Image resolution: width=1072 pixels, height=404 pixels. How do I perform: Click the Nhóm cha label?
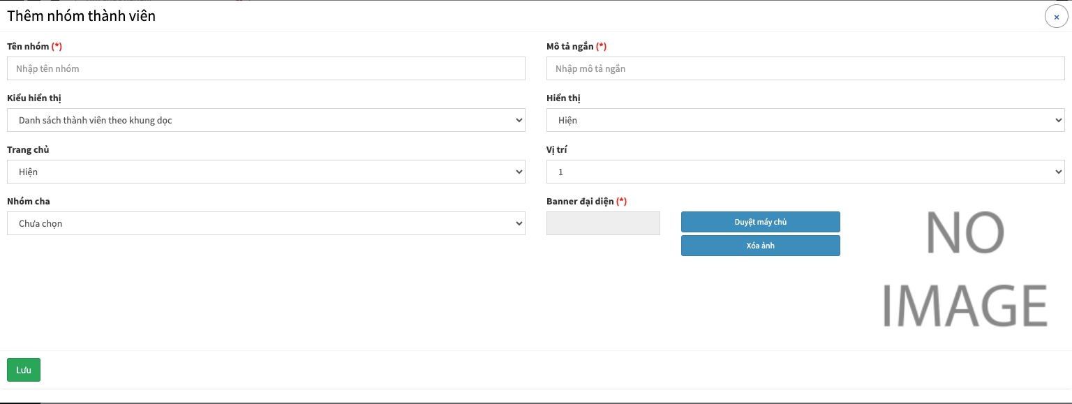(x=29, y=201)
